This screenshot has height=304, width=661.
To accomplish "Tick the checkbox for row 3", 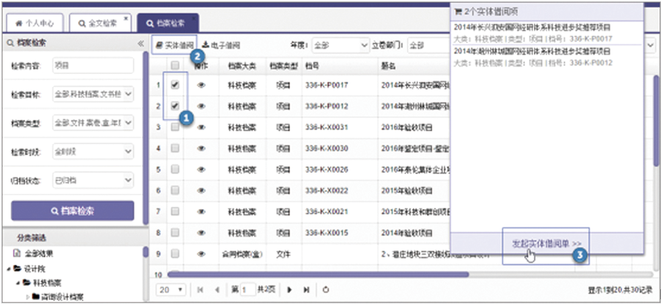I will tap(175, 127).
